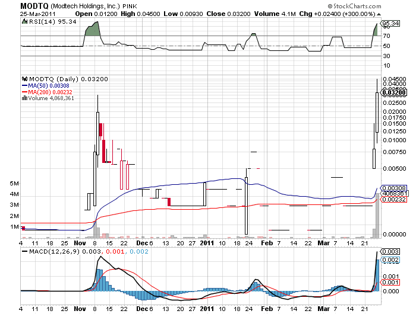Image resolution: width=416 pixels, height=314 pixels.
Task: Click the RSI(14) 95.34 indicator label
Action: [52, 22]
